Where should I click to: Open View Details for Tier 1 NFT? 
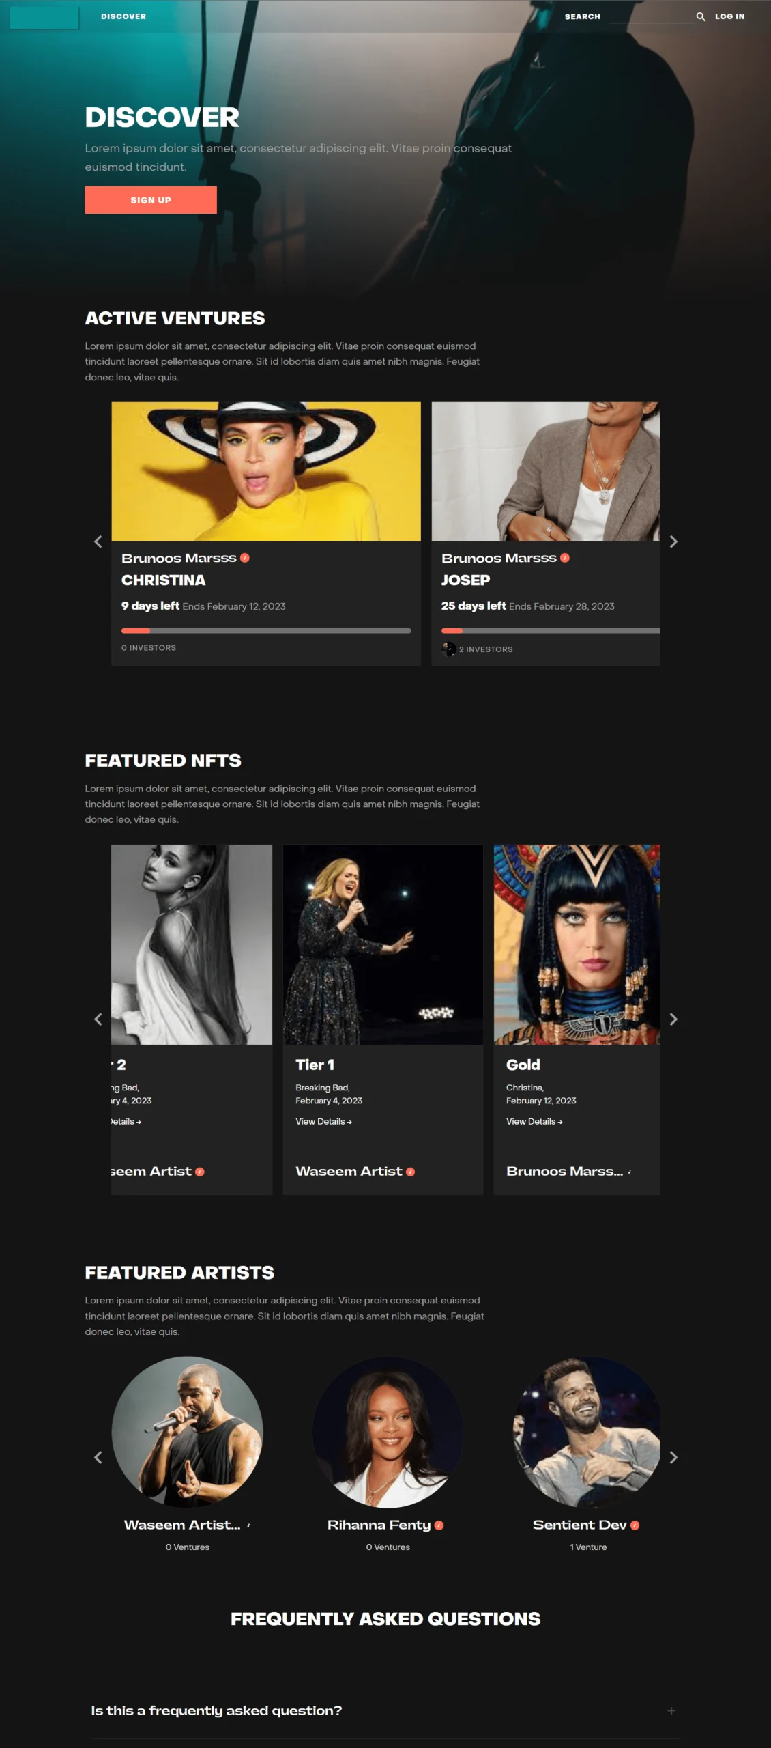pos(323,1121)
